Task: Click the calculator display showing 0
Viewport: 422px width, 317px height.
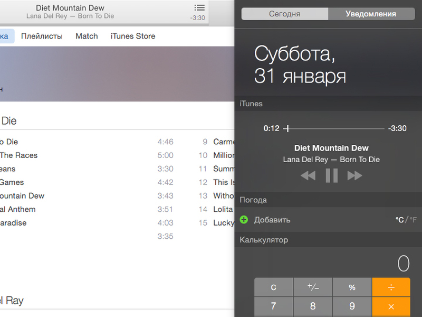Action: tap(404, 263)
